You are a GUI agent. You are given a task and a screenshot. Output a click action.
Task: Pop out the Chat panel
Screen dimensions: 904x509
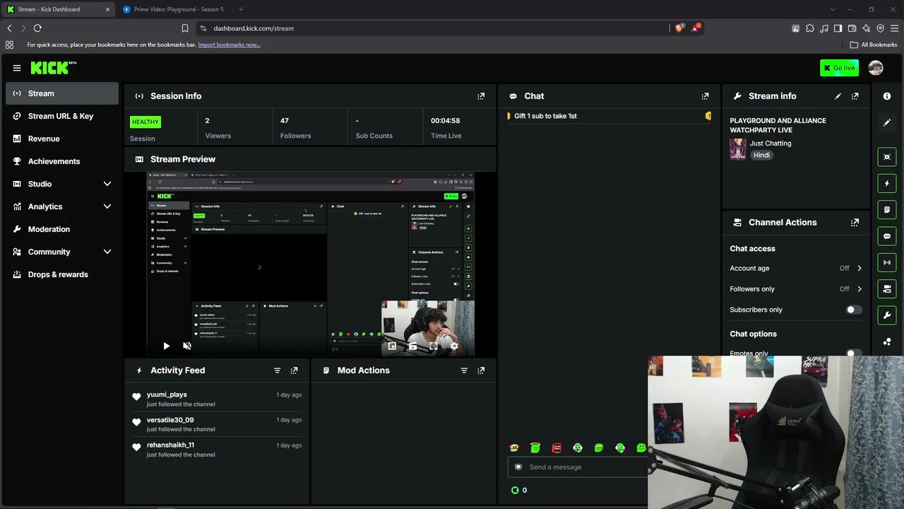[705, 96]
